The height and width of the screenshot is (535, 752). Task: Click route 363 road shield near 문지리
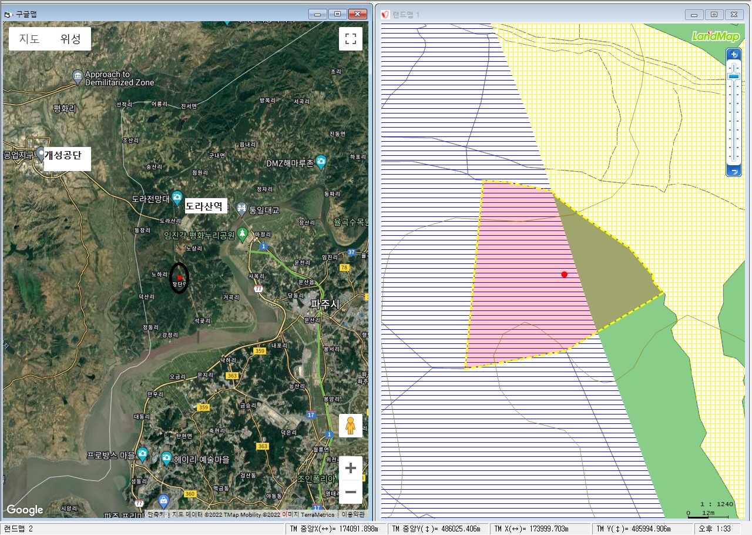coord(232,376)
